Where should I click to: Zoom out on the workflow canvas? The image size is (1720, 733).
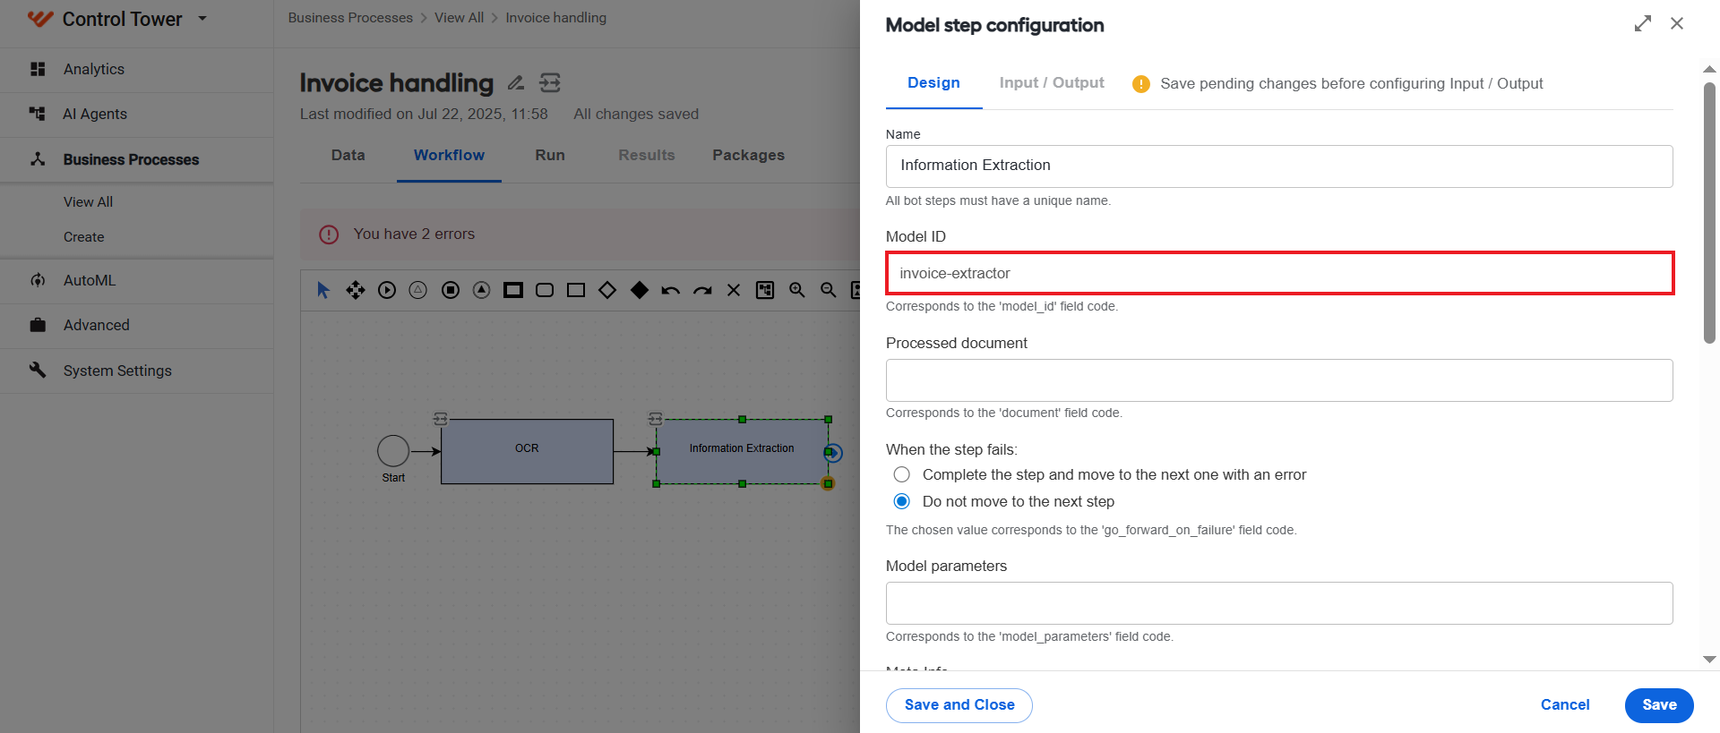tap(829, 290)
